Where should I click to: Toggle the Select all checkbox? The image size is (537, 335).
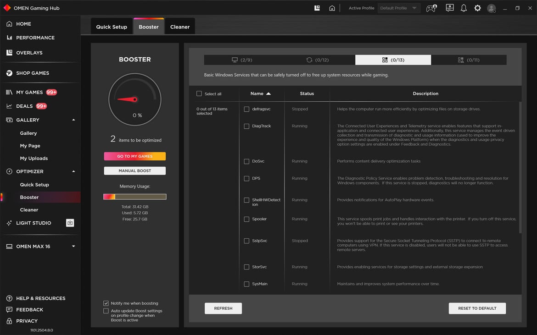(199, 93)
